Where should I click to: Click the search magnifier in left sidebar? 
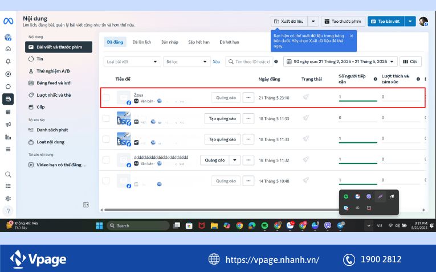[8, 174]
